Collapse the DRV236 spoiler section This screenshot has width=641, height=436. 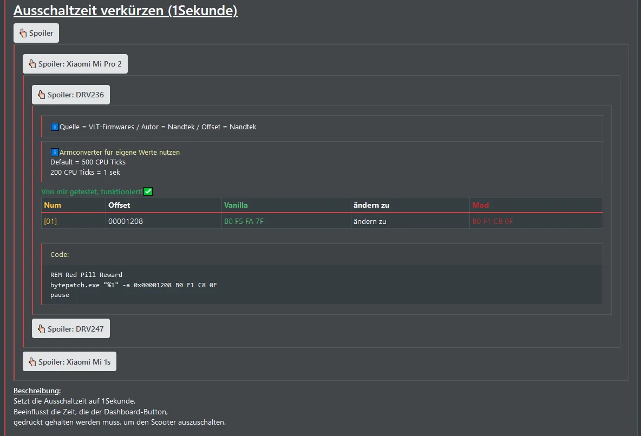click(x=70, y=95)
